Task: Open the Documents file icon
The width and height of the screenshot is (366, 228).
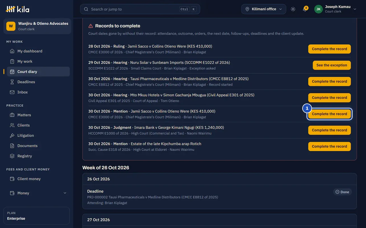Action: [x=12, y=146]
